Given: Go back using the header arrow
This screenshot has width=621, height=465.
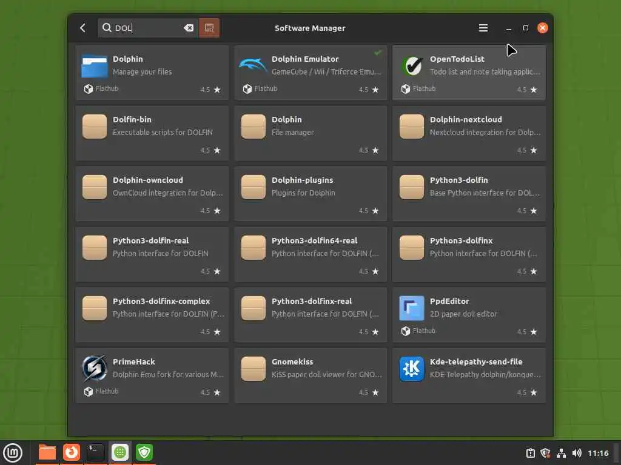Looking at the screenshot, I should 82,28.
